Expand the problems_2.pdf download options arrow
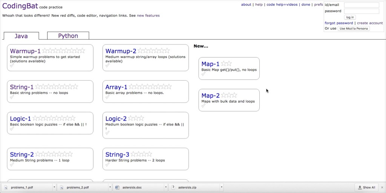This screenshot has height=193, width=386. 110,187
